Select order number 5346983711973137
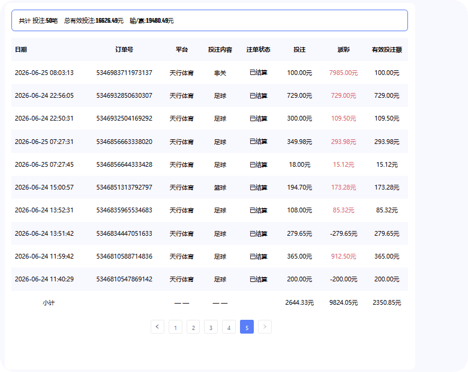The image size is (468, 372). pos(124,73)
